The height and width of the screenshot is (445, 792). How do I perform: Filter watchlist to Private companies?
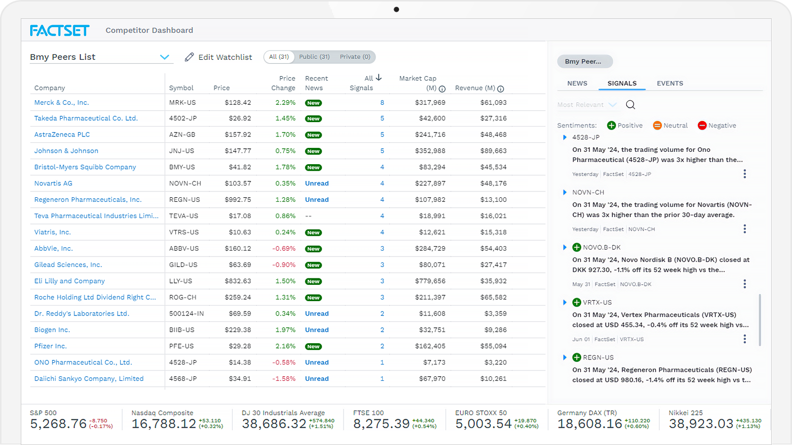(355, 57)
